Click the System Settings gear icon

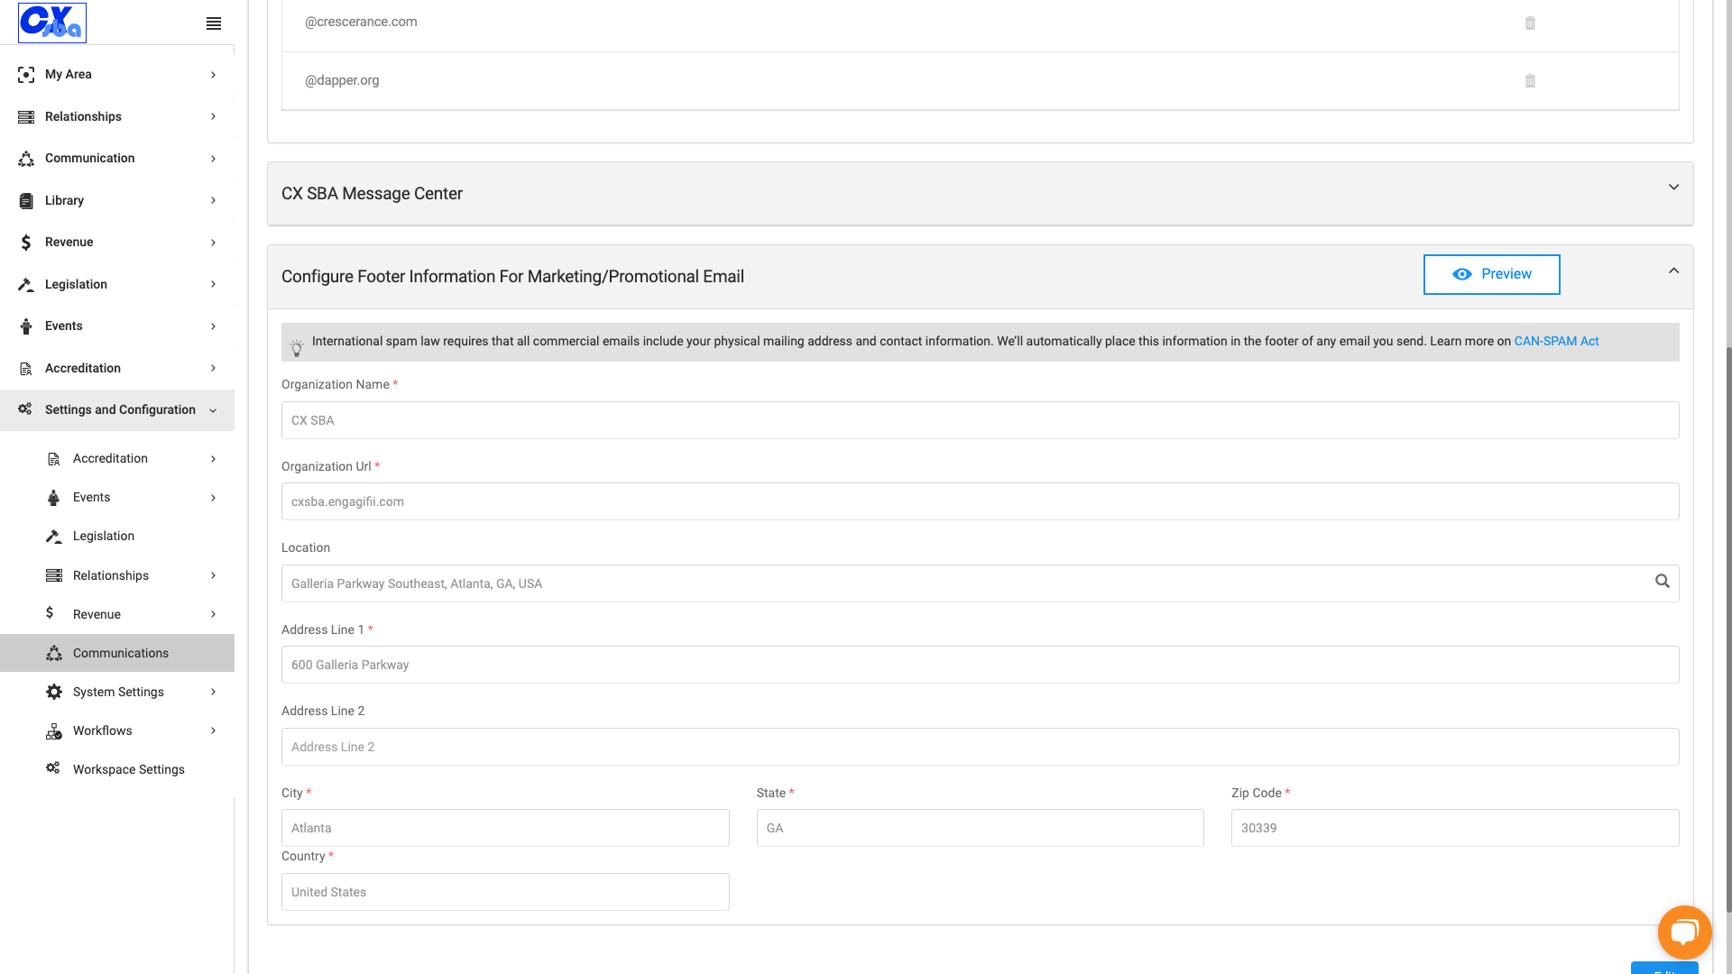click(x=54, y=692)
